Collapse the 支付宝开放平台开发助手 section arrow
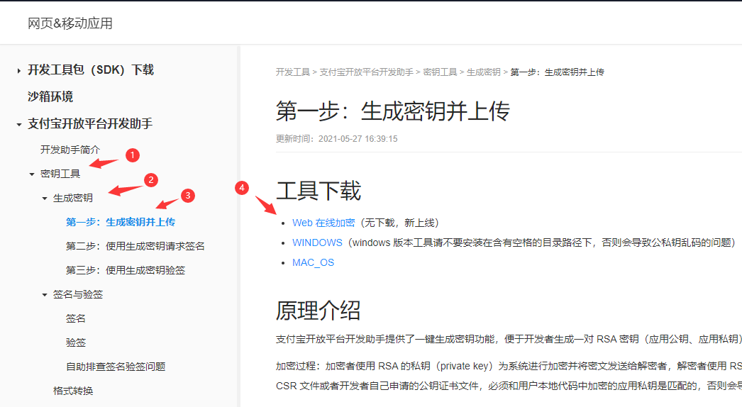The width and height of the screenshot is (742, 407). tap(18, 124)
